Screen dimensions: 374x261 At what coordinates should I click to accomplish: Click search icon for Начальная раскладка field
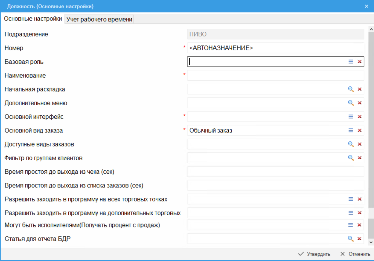point(351,89)
